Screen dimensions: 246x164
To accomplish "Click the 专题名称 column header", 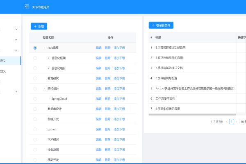I will pos(48,38).
